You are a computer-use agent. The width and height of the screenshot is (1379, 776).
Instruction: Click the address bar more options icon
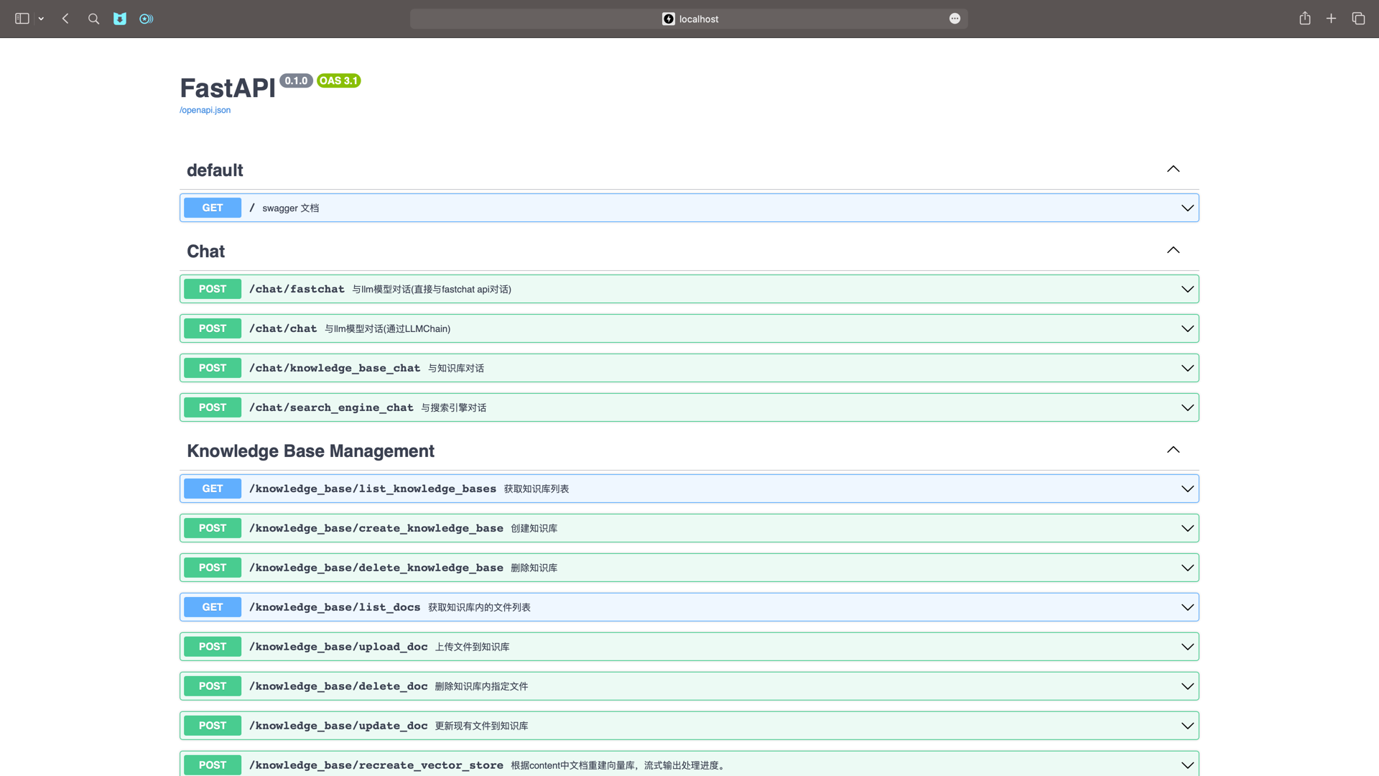click(955, 19)
